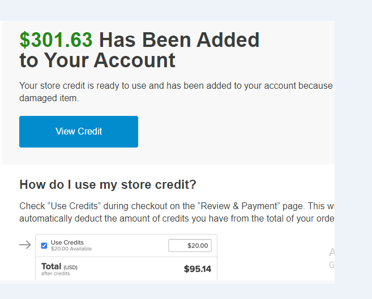Image resolution: width=372 pixels, height=299 pixels.
Task: Click the to Your Account heading line
Action: click(x=97, y=60)
